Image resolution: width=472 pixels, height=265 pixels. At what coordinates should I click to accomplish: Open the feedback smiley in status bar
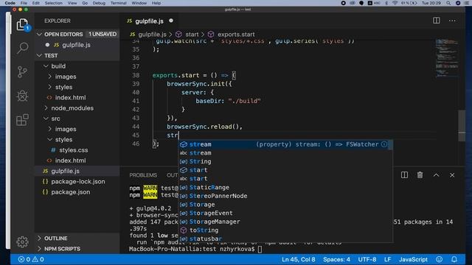pos(440,259)
